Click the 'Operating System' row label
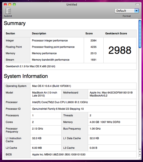This screenshot has width=143, height=162. (16, 86)
